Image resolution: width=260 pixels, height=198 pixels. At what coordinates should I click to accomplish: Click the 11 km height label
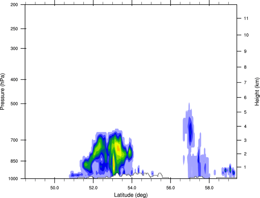[246, 18]
